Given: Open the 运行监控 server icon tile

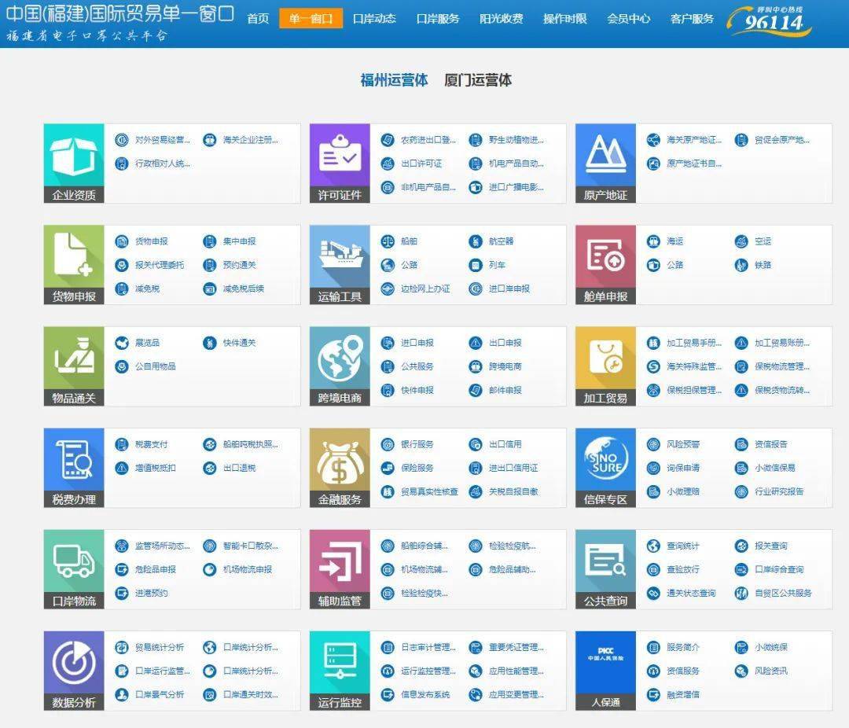Looking at the screenshot, I should click(340, 671).
